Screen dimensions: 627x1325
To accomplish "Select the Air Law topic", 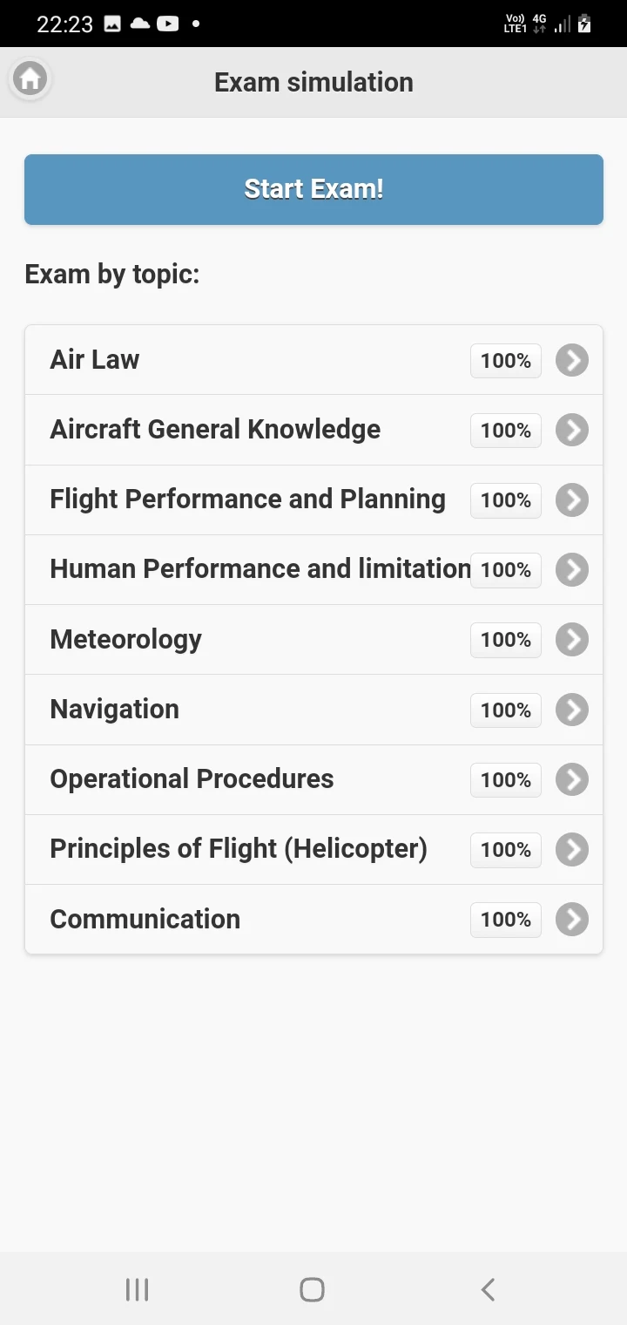I will point(95,359).
